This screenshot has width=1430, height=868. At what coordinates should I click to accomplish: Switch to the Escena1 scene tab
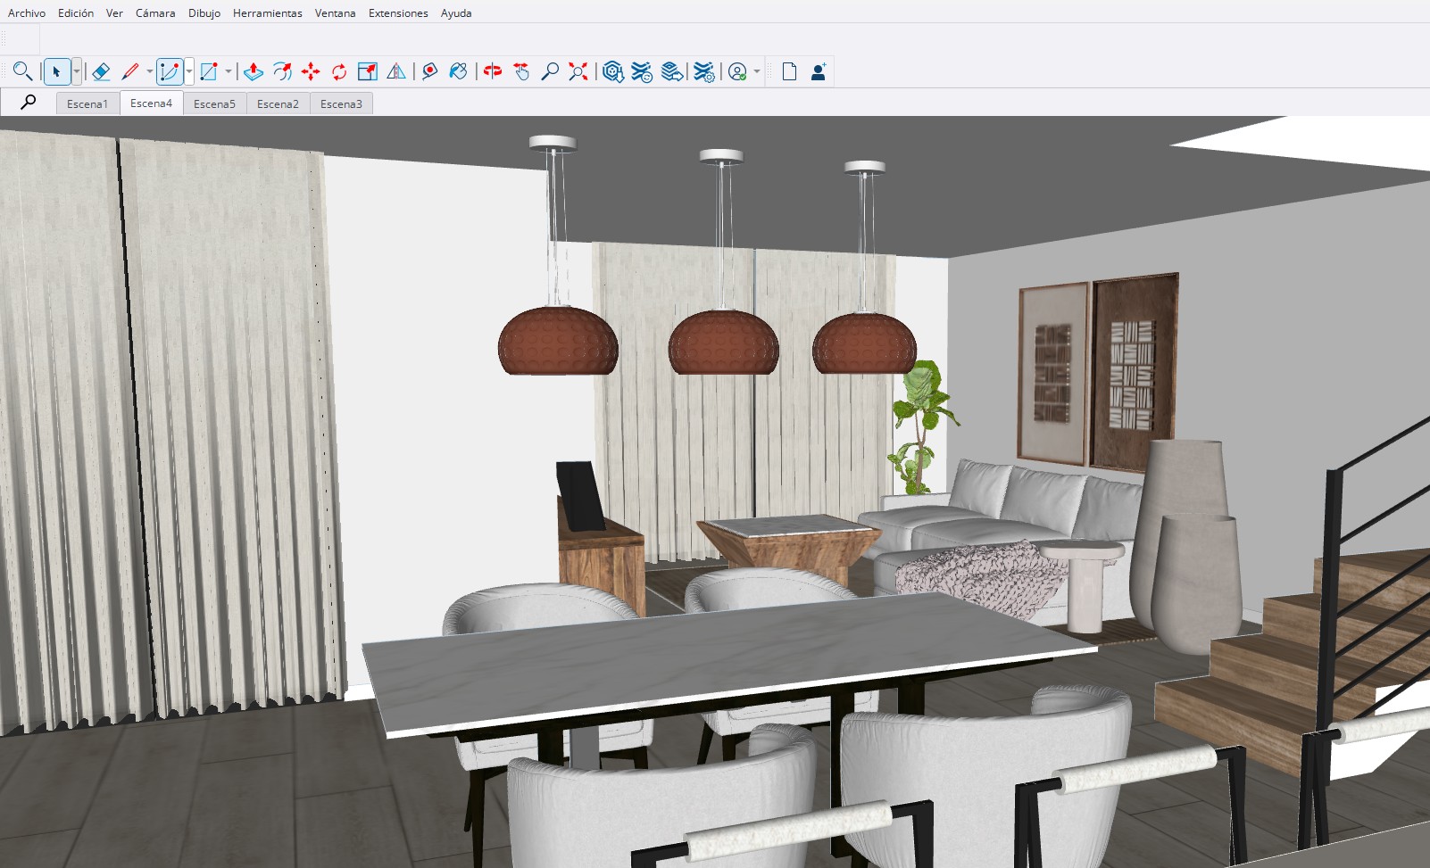pos(87,104)
